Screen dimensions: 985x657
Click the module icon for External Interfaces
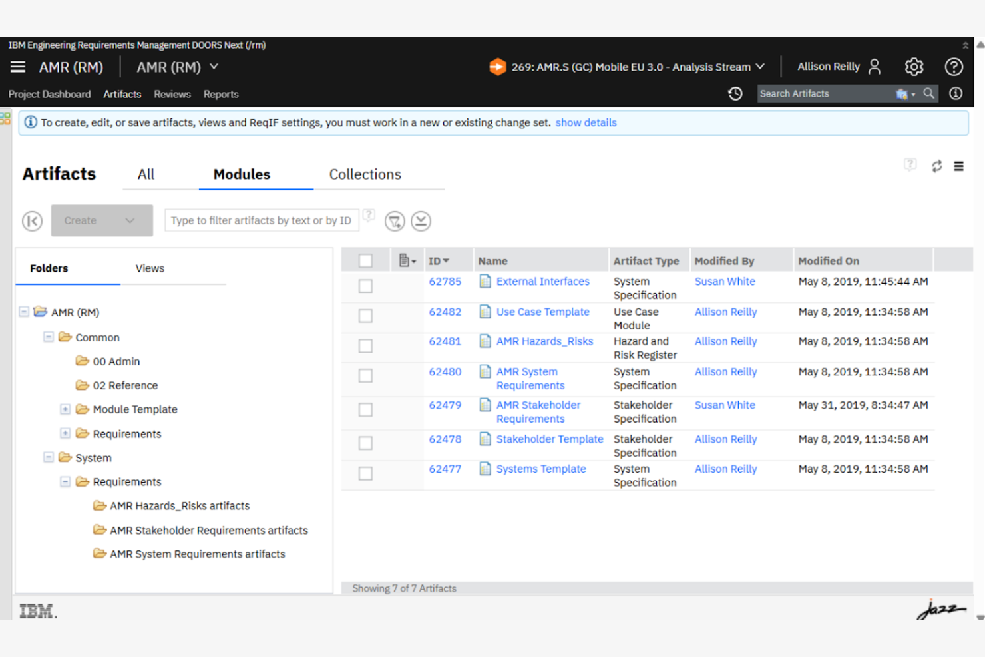(x=485, y=281)
